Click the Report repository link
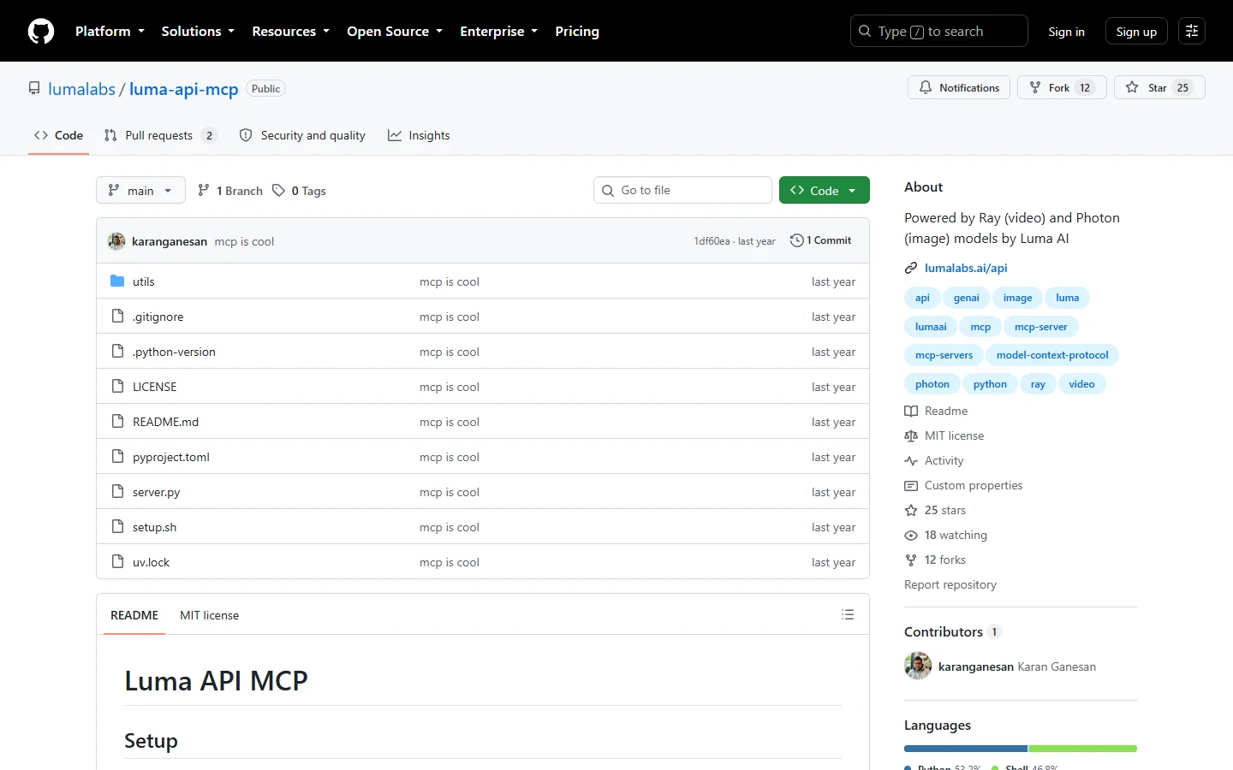This screenshot has width=1233, height=770. tap(950, 584)
